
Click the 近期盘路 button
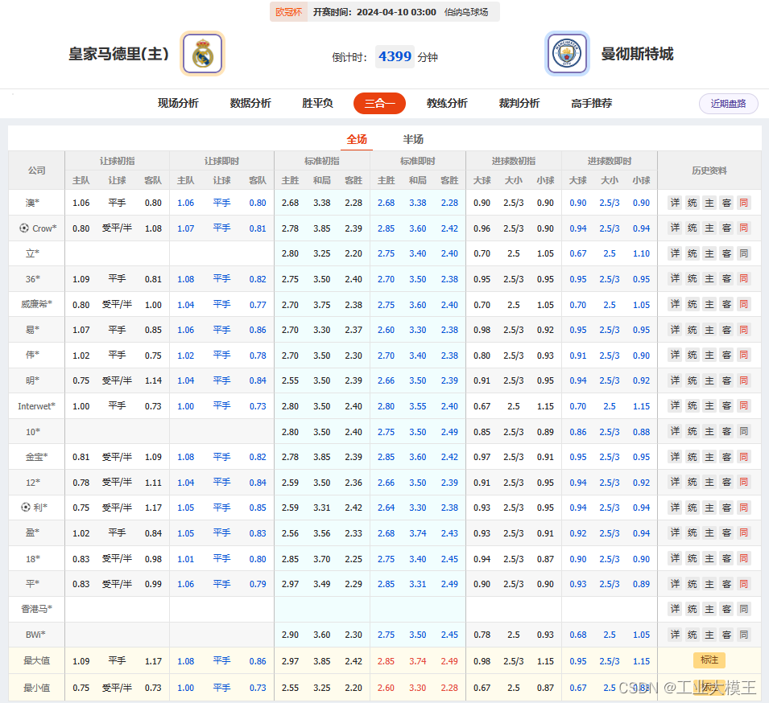pyautogui.click(x=728, y=104)
